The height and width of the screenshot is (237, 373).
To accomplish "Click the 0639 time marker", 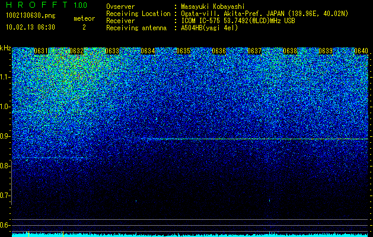I will pyautogui.click(x=326, y=51).
